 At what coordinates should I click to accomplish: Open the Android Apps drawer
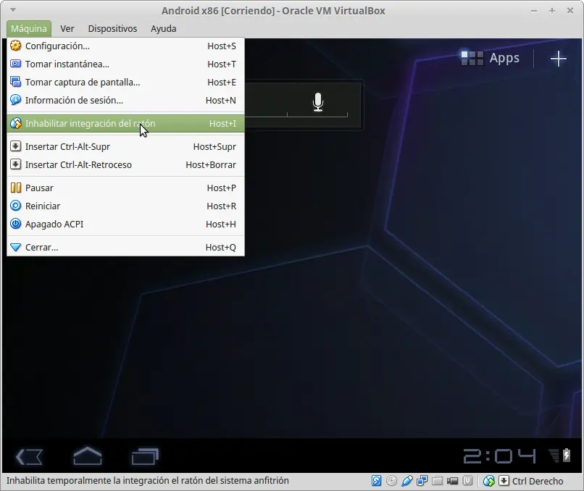[x=490, y=58]
